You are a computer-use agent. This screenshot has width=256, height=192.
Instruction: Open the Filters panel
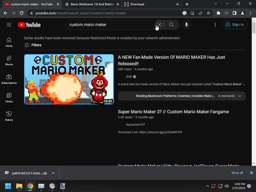pos(33,45)
